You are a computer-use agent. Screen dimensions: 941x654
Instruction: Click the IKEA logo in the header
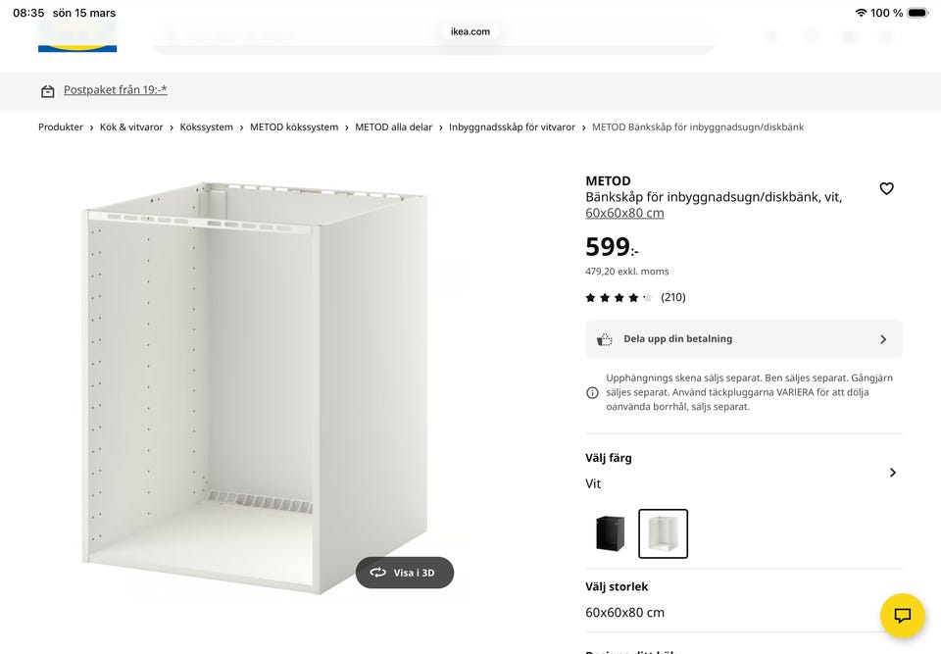77,31
